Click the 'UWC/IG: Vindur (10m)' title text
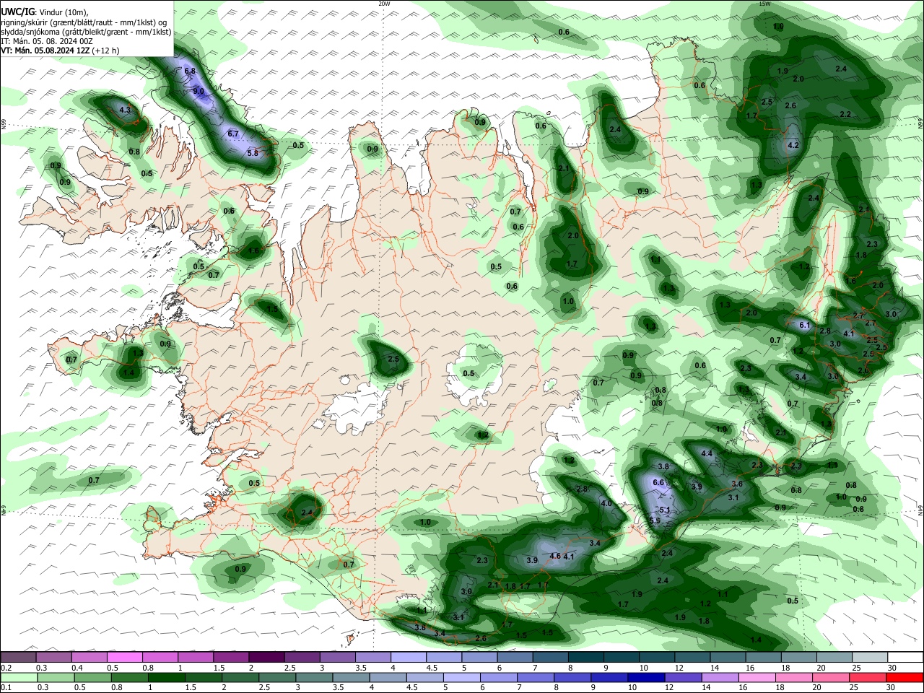924x693 pixels. click(x=45, y=12)
